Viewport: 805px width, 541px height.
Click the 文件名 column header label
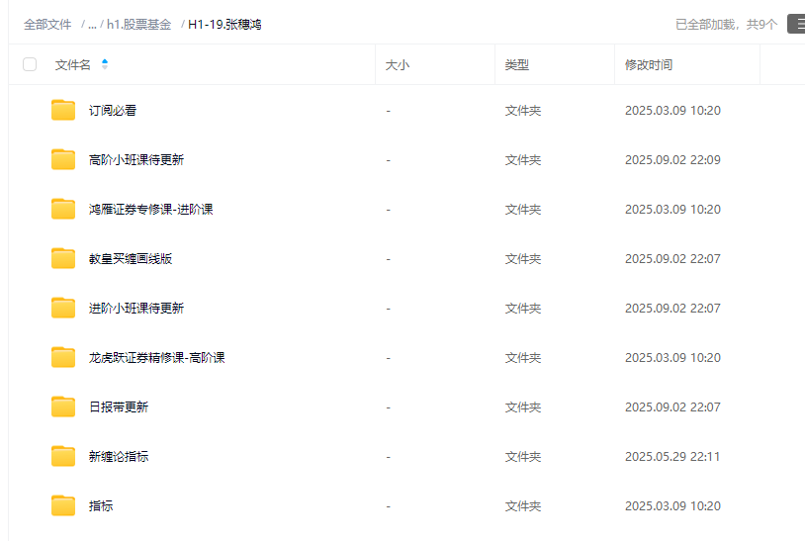pyautogui.click(x=72, y=65)
